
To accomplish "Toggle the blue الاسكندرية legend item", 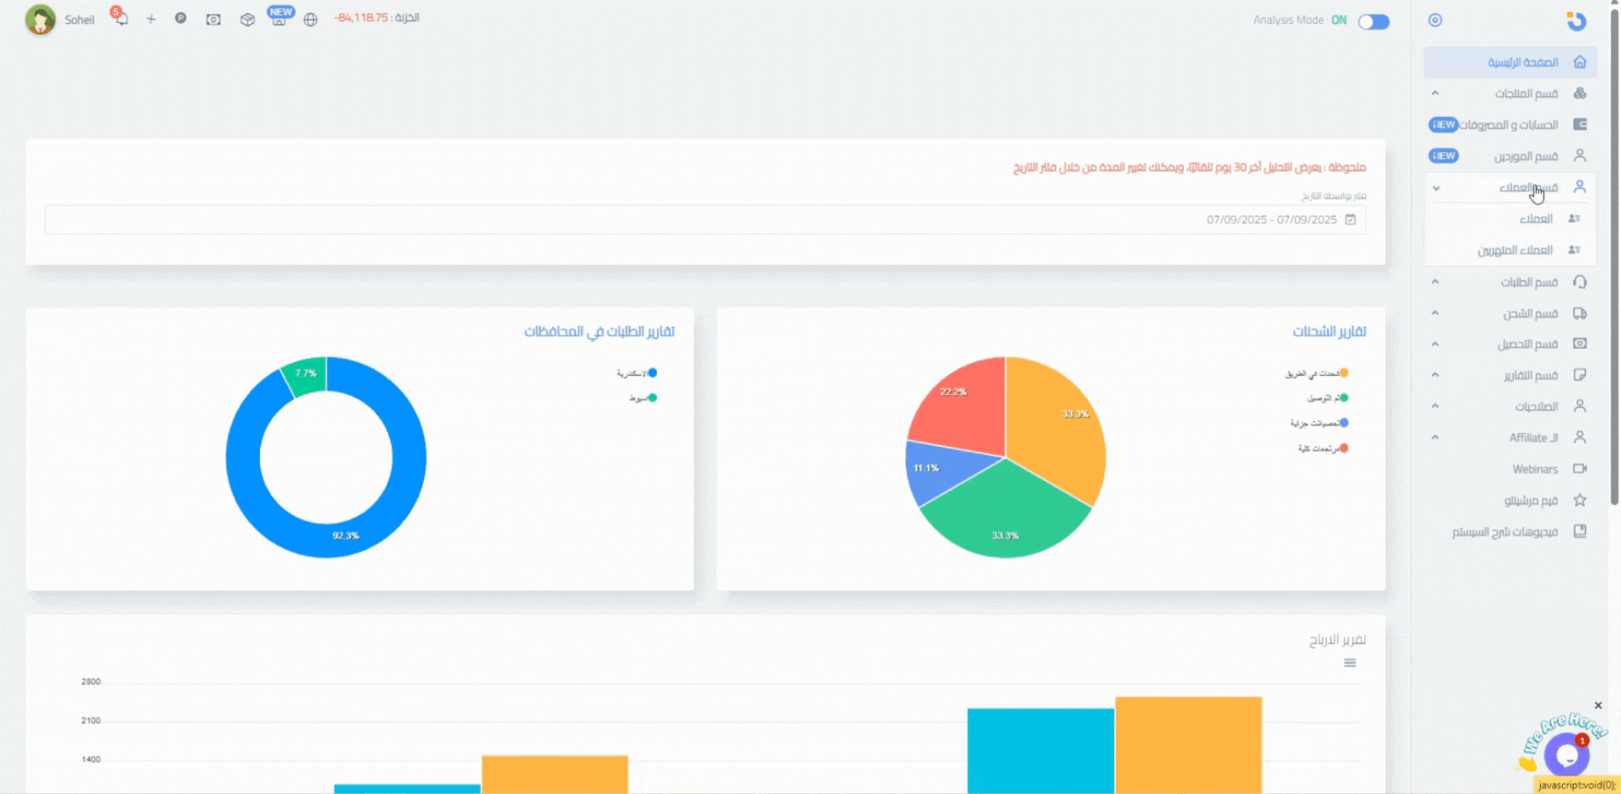I will click(637, 373).
